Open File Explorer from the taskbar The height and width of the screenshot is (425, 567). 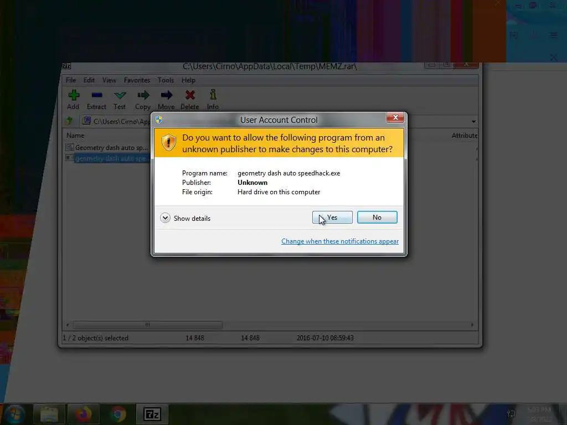49,414
